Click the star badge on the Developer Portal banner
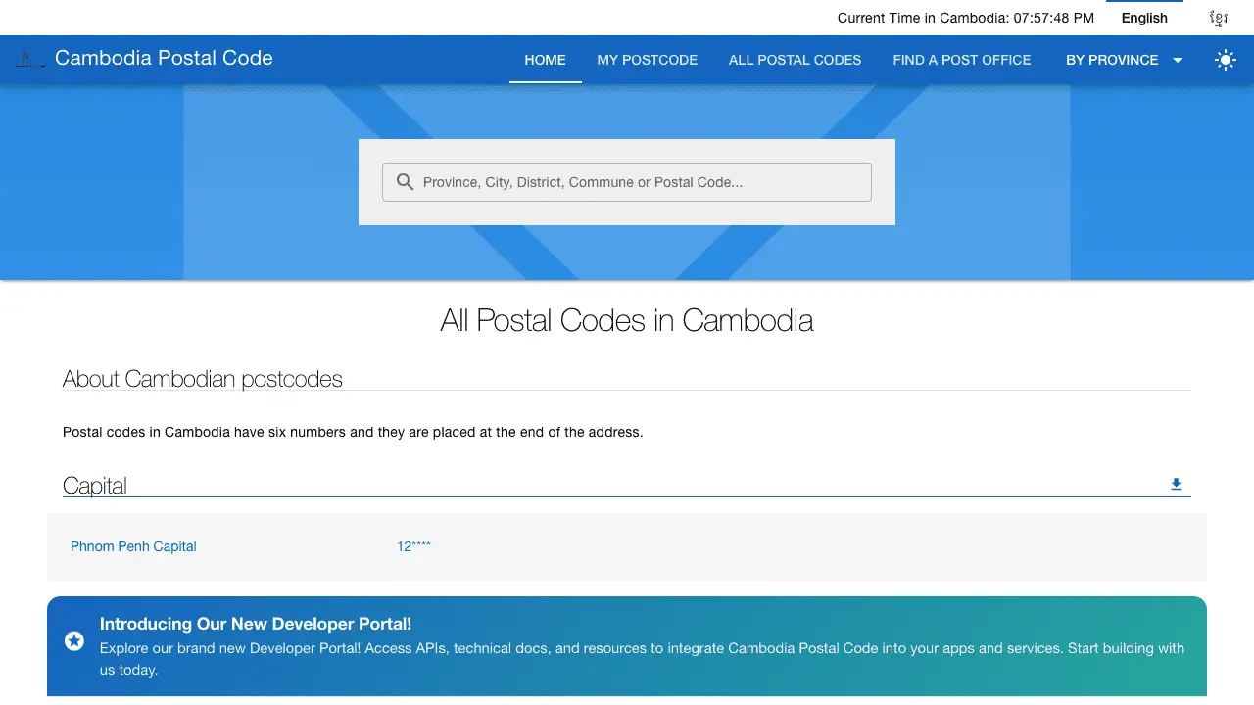This screenshot has height=705, width=1254. click(x=74, y=640)
